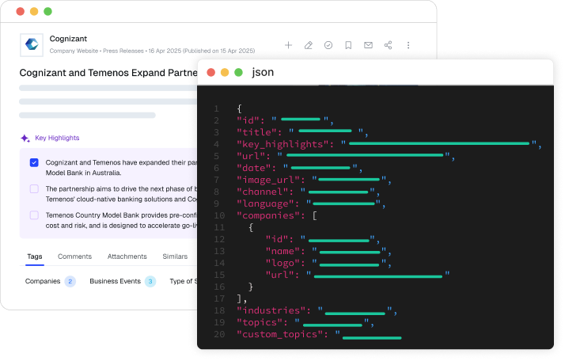Viewport: 565px width, 361px height.
Task: Click the Key Highlights sparkle icon
Action: coord(25,138)
